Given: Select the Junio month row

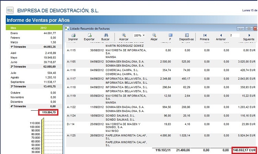Looking at the screenshot, I should click(x=34, y=62).
